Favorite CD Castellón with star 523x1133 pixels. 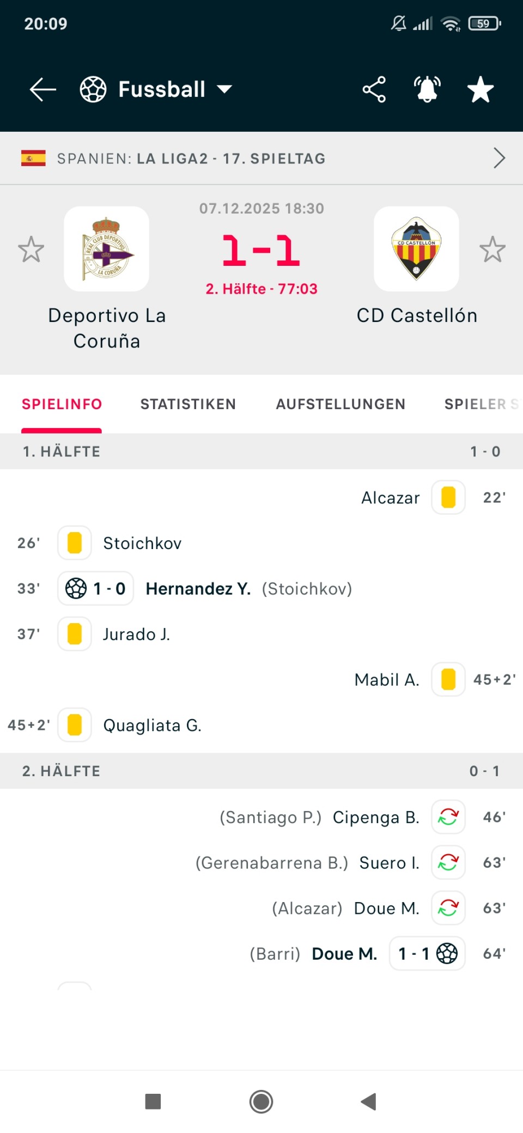coord(492,249)
